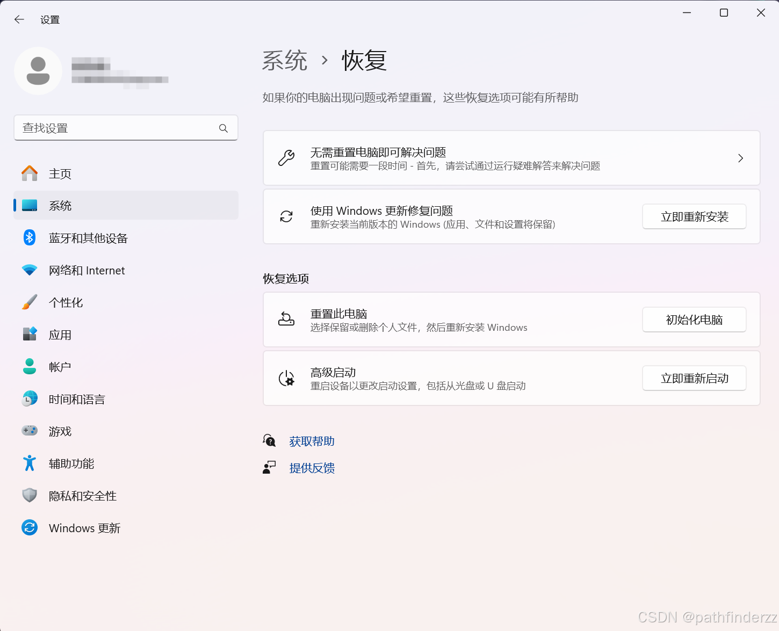Click the 应用 apps icon

pyautogui.click(x=30, y=334)
